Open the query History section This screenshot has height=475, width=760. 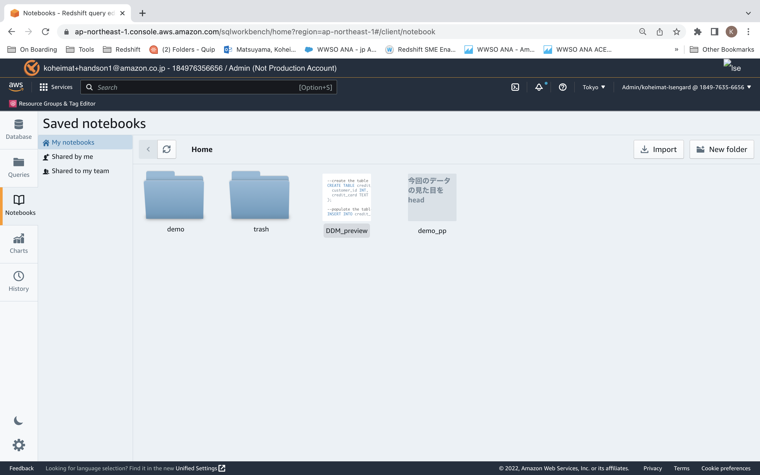click(18, 282)
